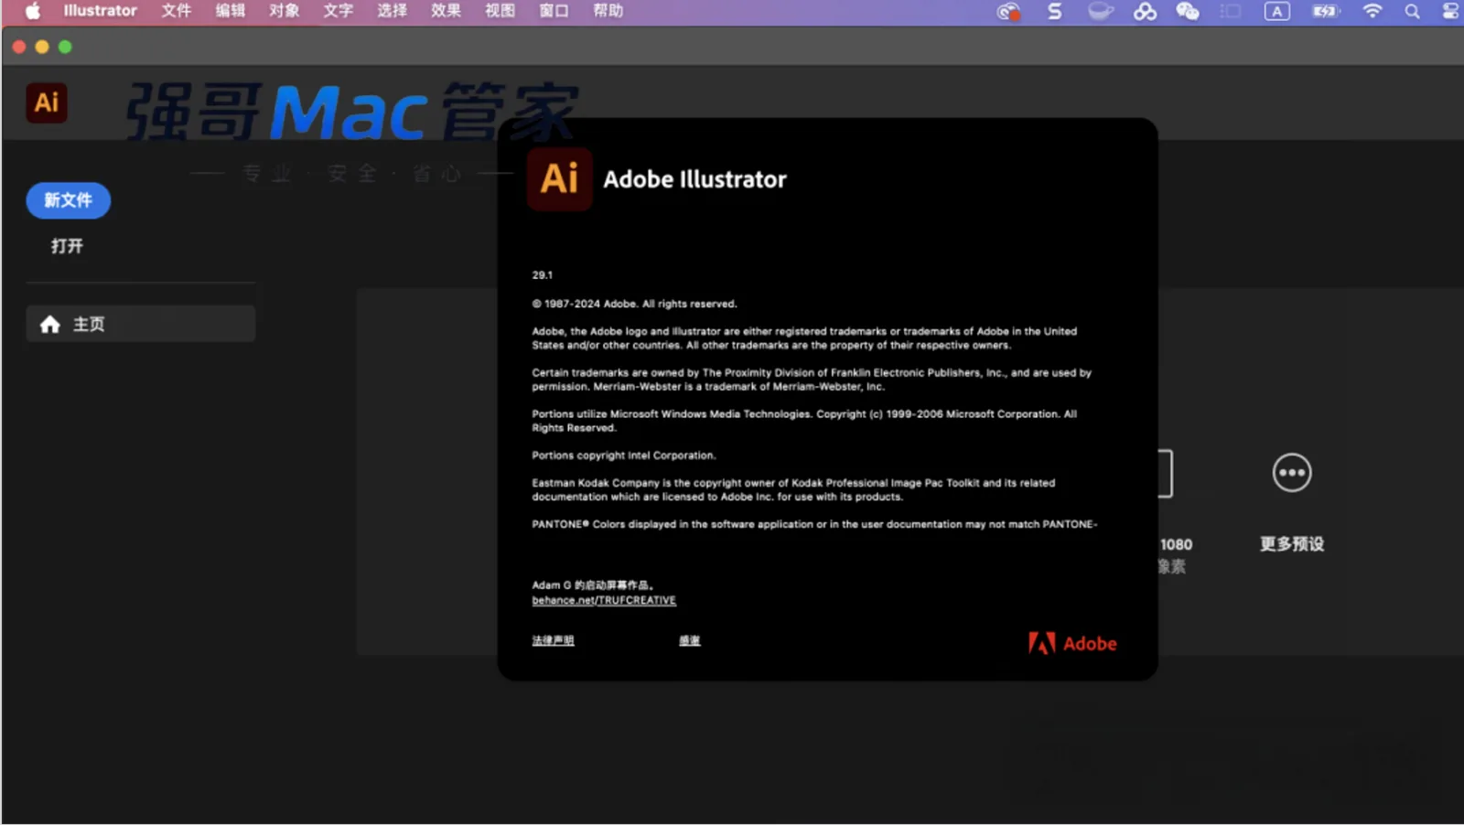The height and width of the screenshot is (825, 1464).
Task: Click the '© 1987-2024 Adobe' copyright line
Action: point(634,304)
